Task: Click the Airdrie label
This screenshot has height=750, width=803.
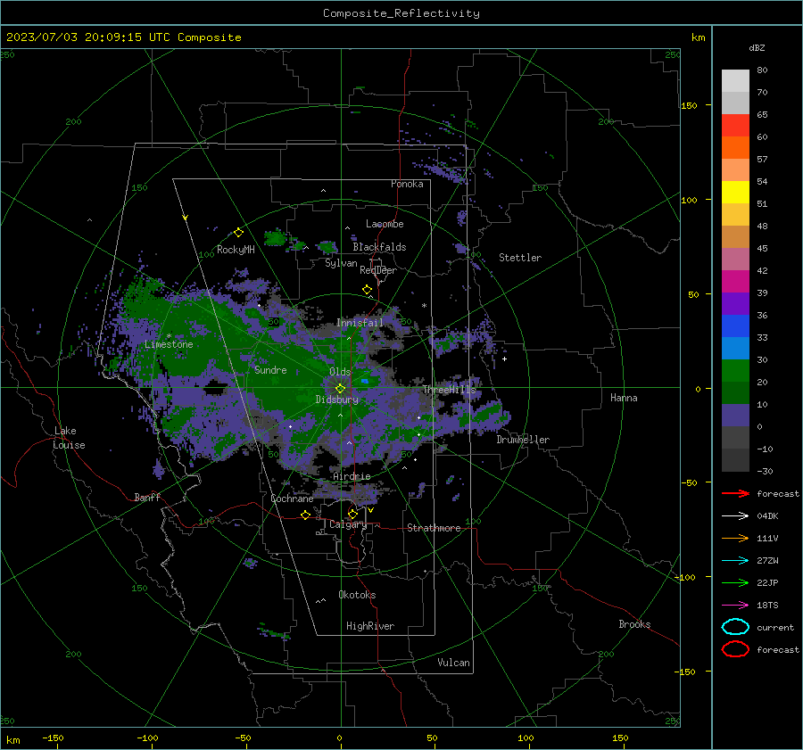Action: (352, 476)
